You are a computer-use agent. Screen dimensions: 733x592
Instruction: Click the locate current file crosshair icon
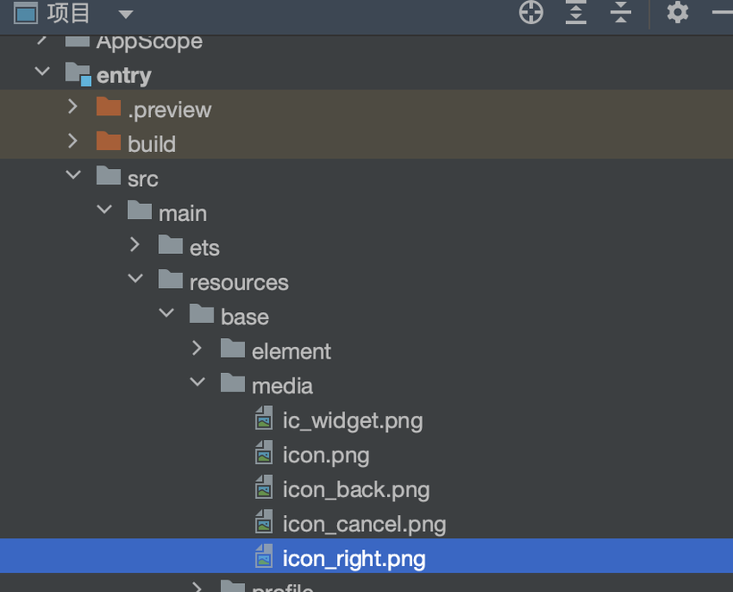(531, 13)
